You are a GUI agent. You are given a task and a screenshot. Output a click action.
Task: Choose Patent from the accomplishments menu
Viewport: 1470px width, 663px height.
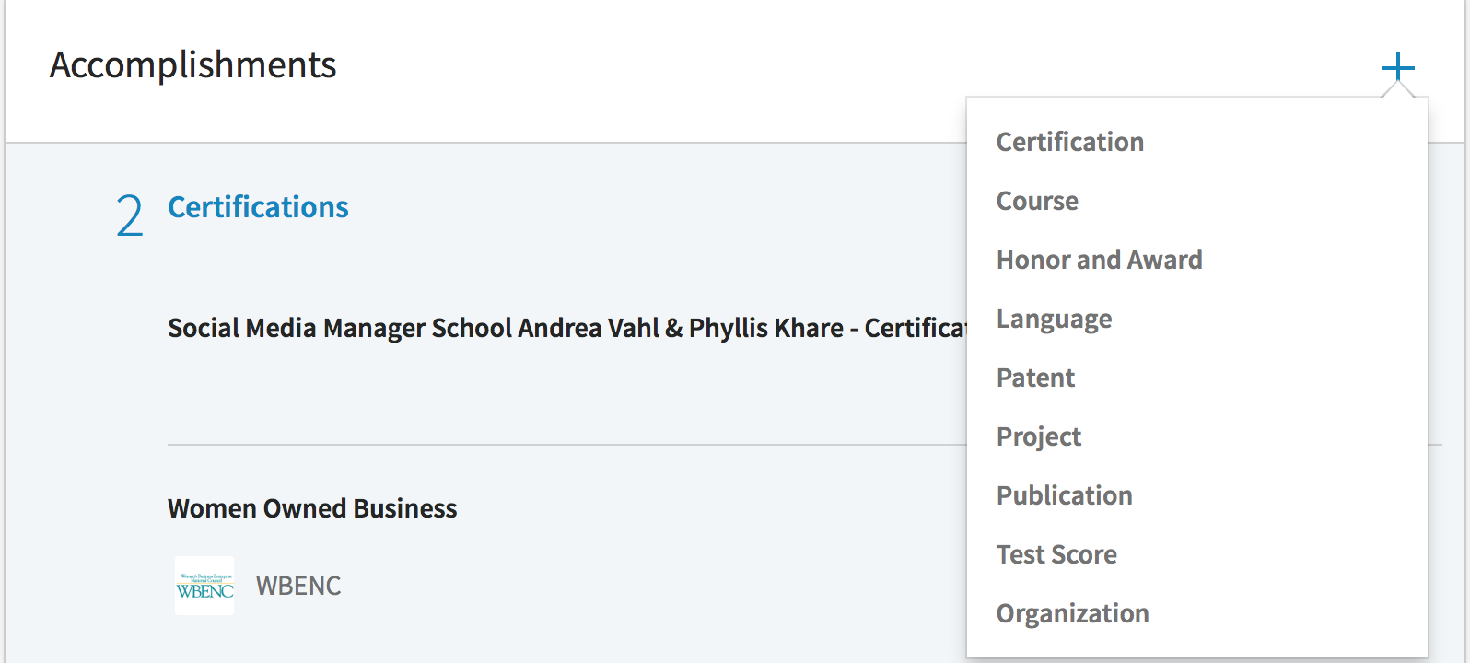pyautogui.click(x=1035, y=378)
